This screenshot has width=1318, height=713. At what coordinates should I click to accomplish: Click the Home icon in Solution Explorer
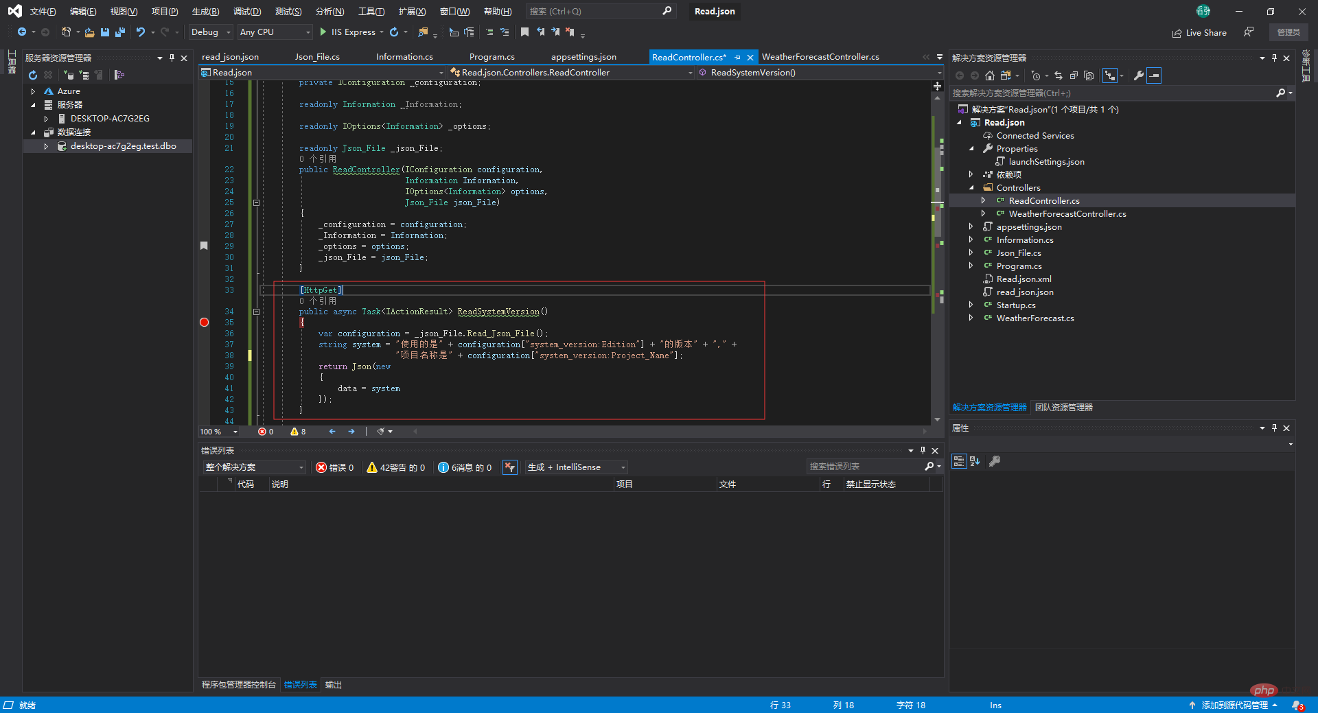[989, 75]
